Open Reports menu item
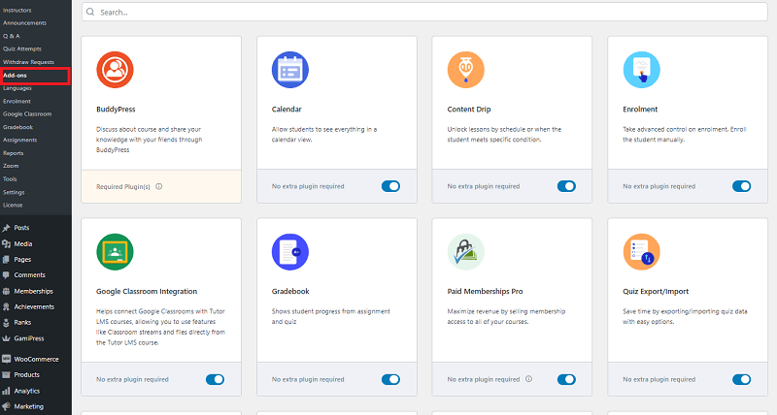The height and width of the screenshot is (415, 777). pyautogui.click(x=13, y=153)
